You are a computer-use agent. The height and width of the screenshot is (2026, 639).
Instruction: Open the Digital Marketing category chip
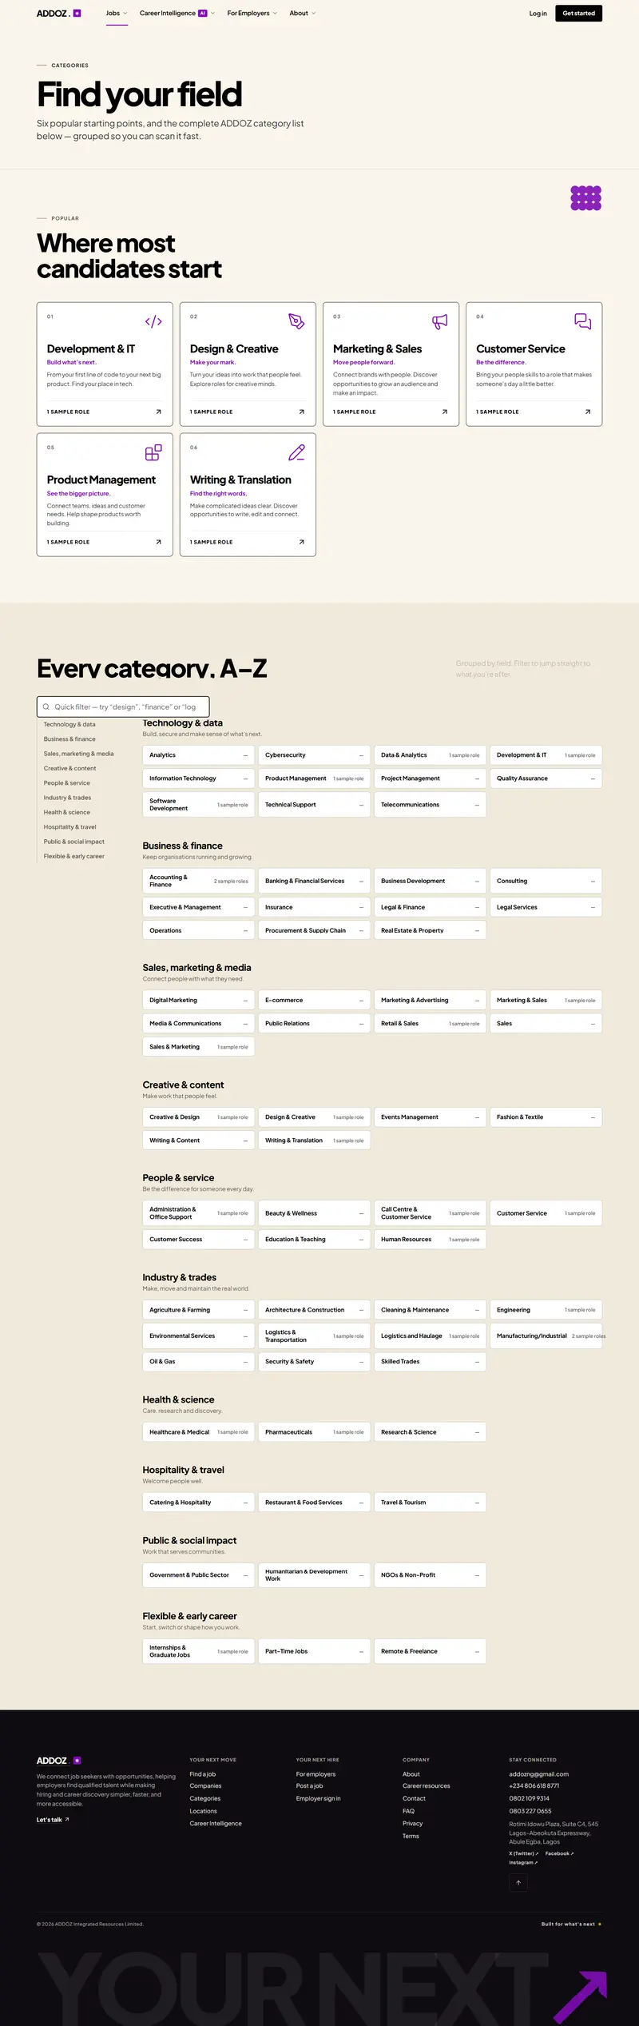tap(199, 1001)
